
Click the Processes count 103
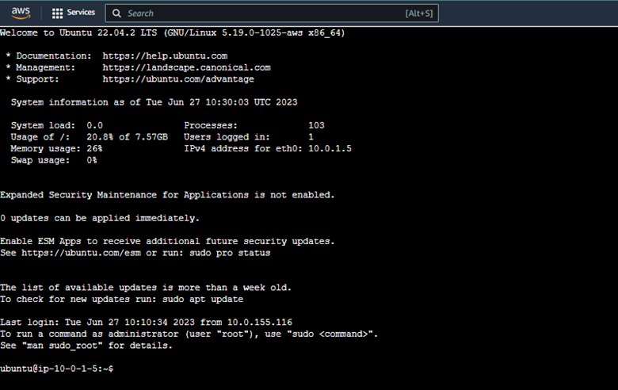[316, 125]
